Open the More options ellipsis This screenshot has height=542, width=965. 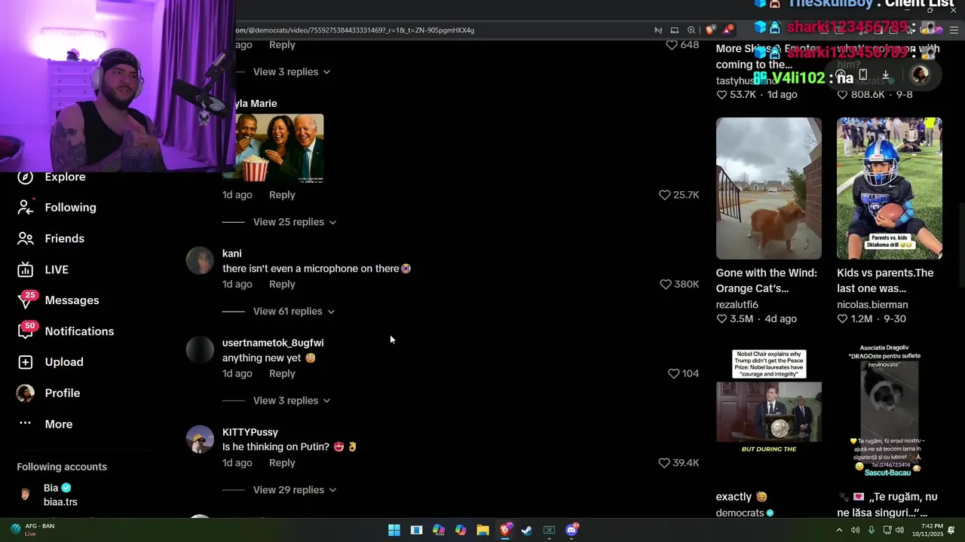(26, 423)
